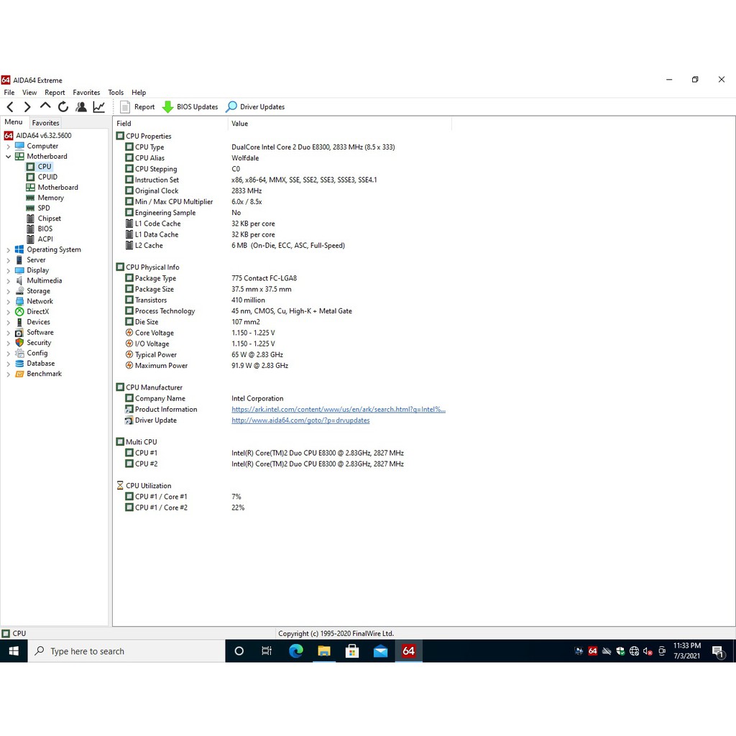Open Task View on the taskbar
This screenshot has height=736, width=736.
[x=267, y=651]
